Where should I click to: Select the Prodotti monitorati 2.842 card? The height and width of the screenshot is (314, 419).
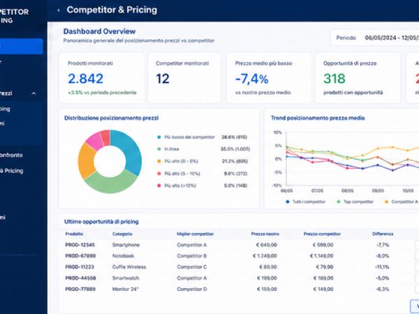(101, 77)
